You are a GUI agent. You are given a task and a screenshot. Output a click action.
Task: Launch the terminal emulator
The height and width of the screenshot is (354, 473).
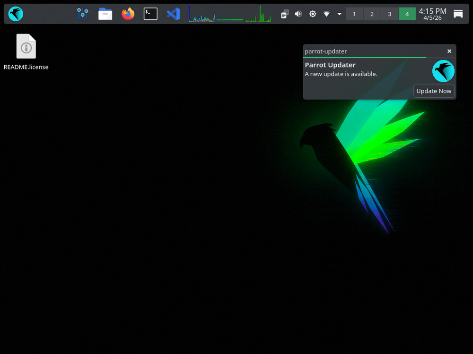pyautogui.click(x=150, y=14)
